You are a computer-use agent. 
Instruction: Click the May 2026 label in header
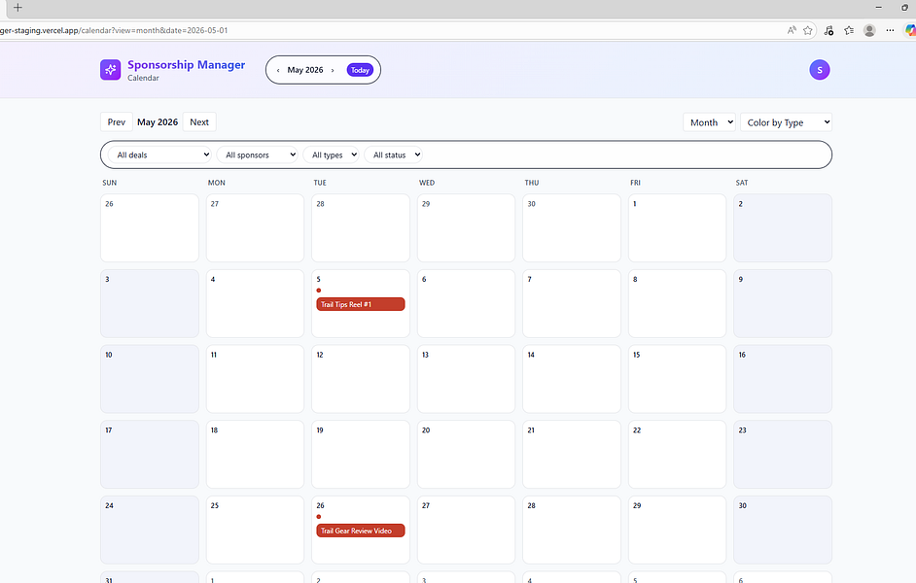coord(305,70)
